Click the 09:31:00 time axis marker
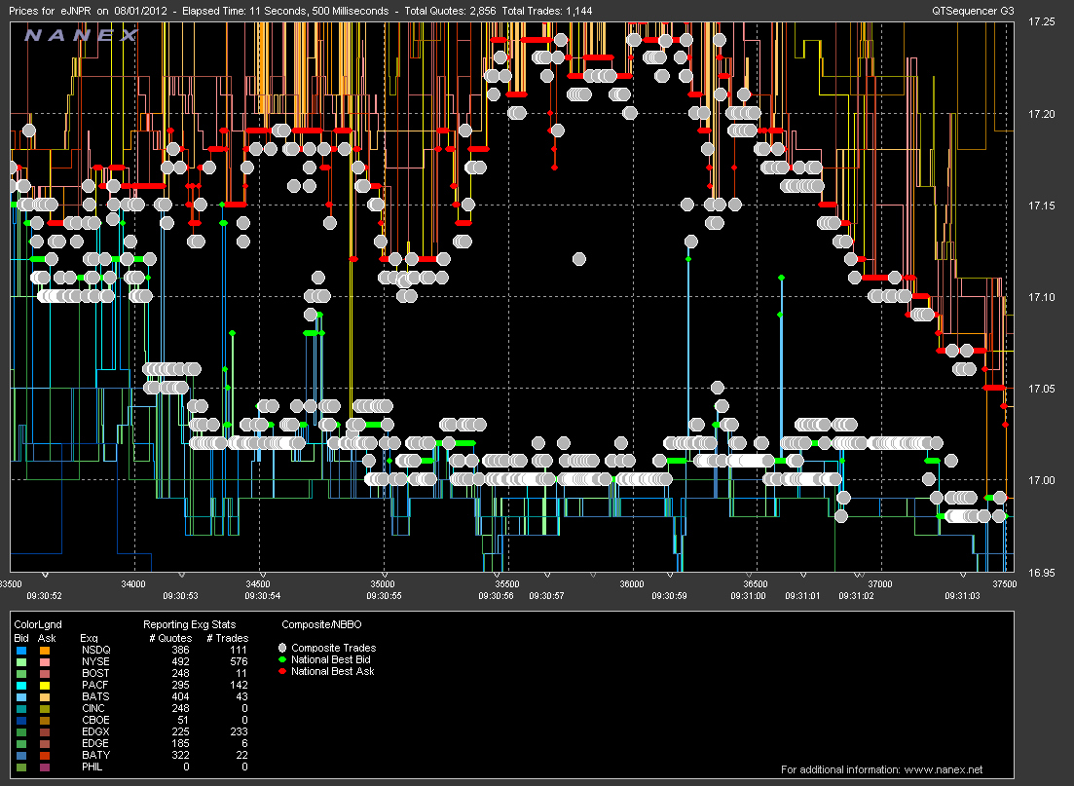This screenshot has height=786, width=1074. coord(747,595)
